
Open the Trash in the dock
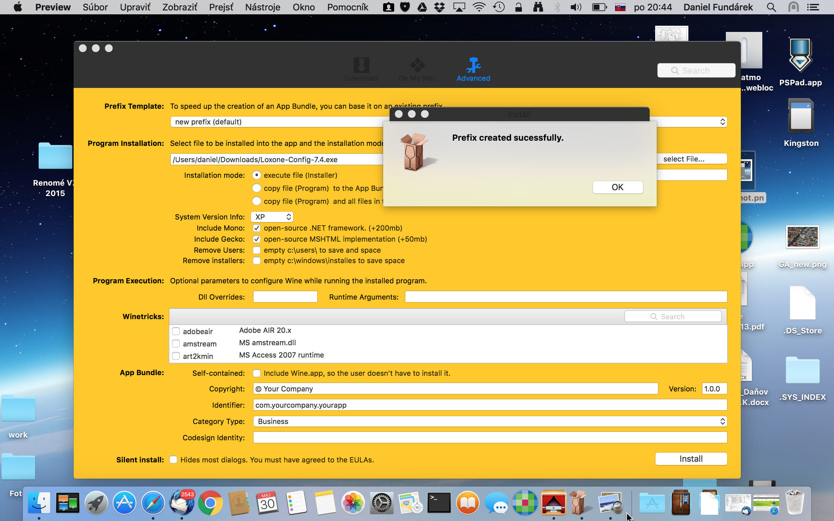[794, 503]
